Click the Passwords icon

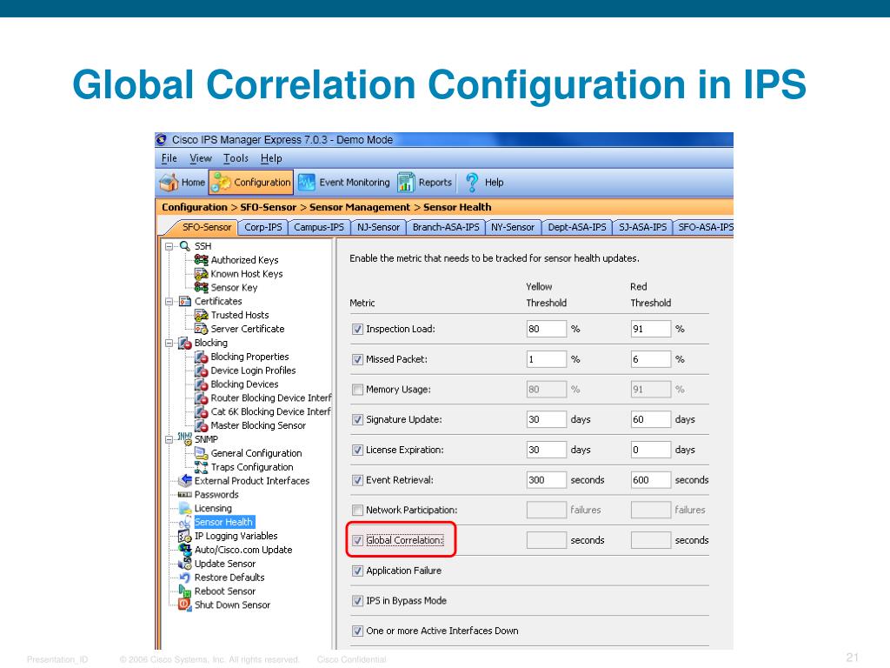(x=185, y=495)
